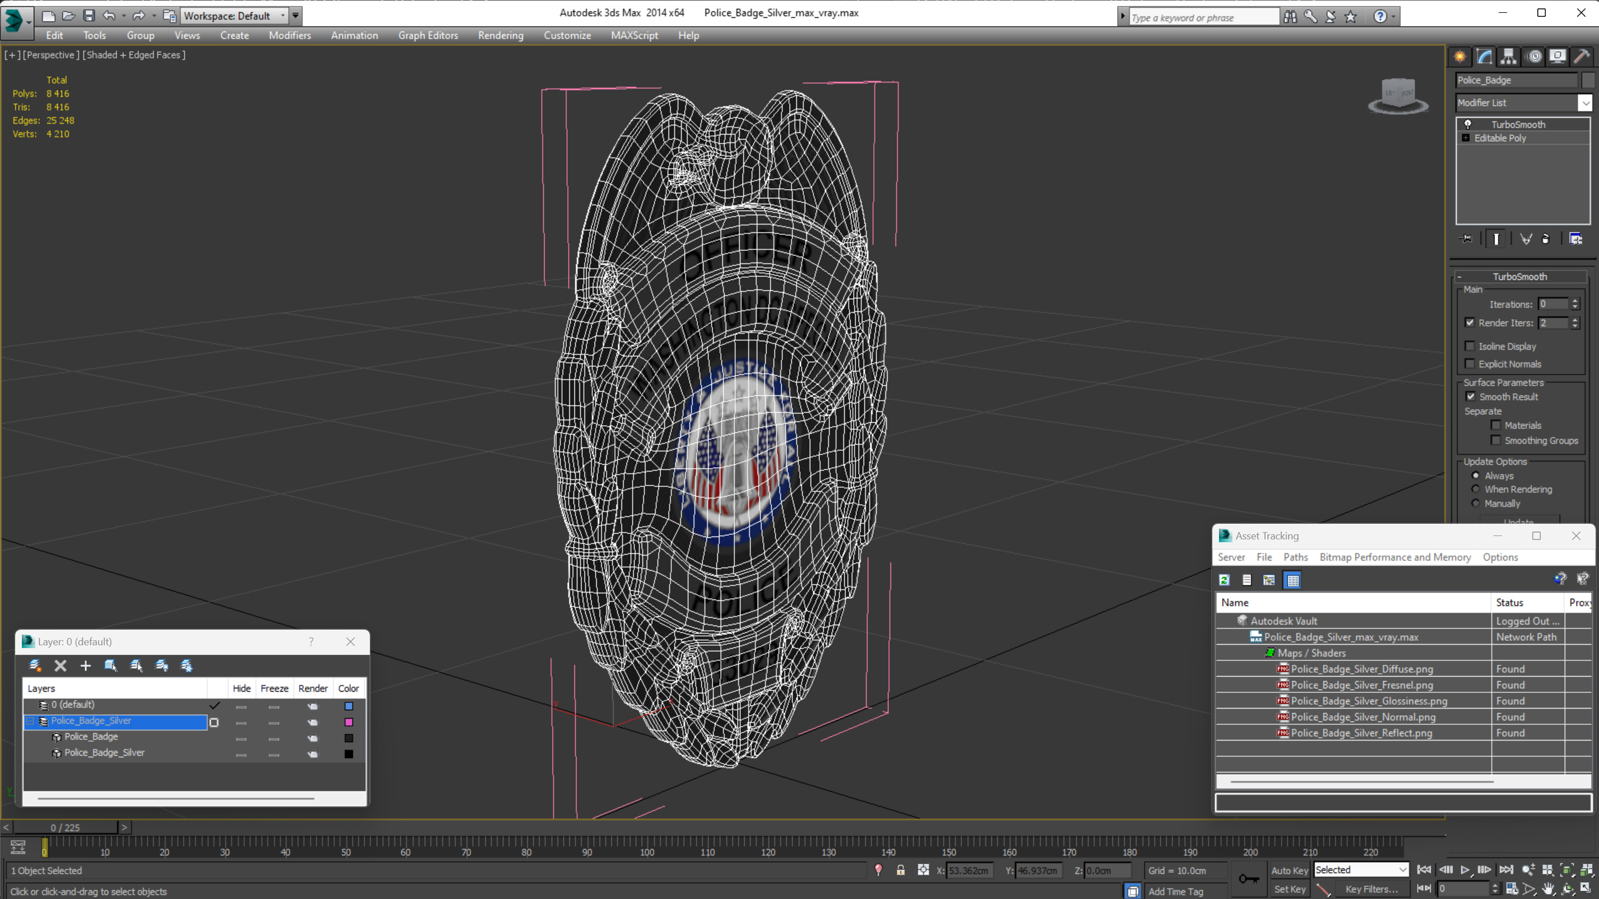The width and height of the screenshot is (1599, 899).
Task: Click the blue color swatch of layer 0 (default)
Action: (x=349, y=706)
